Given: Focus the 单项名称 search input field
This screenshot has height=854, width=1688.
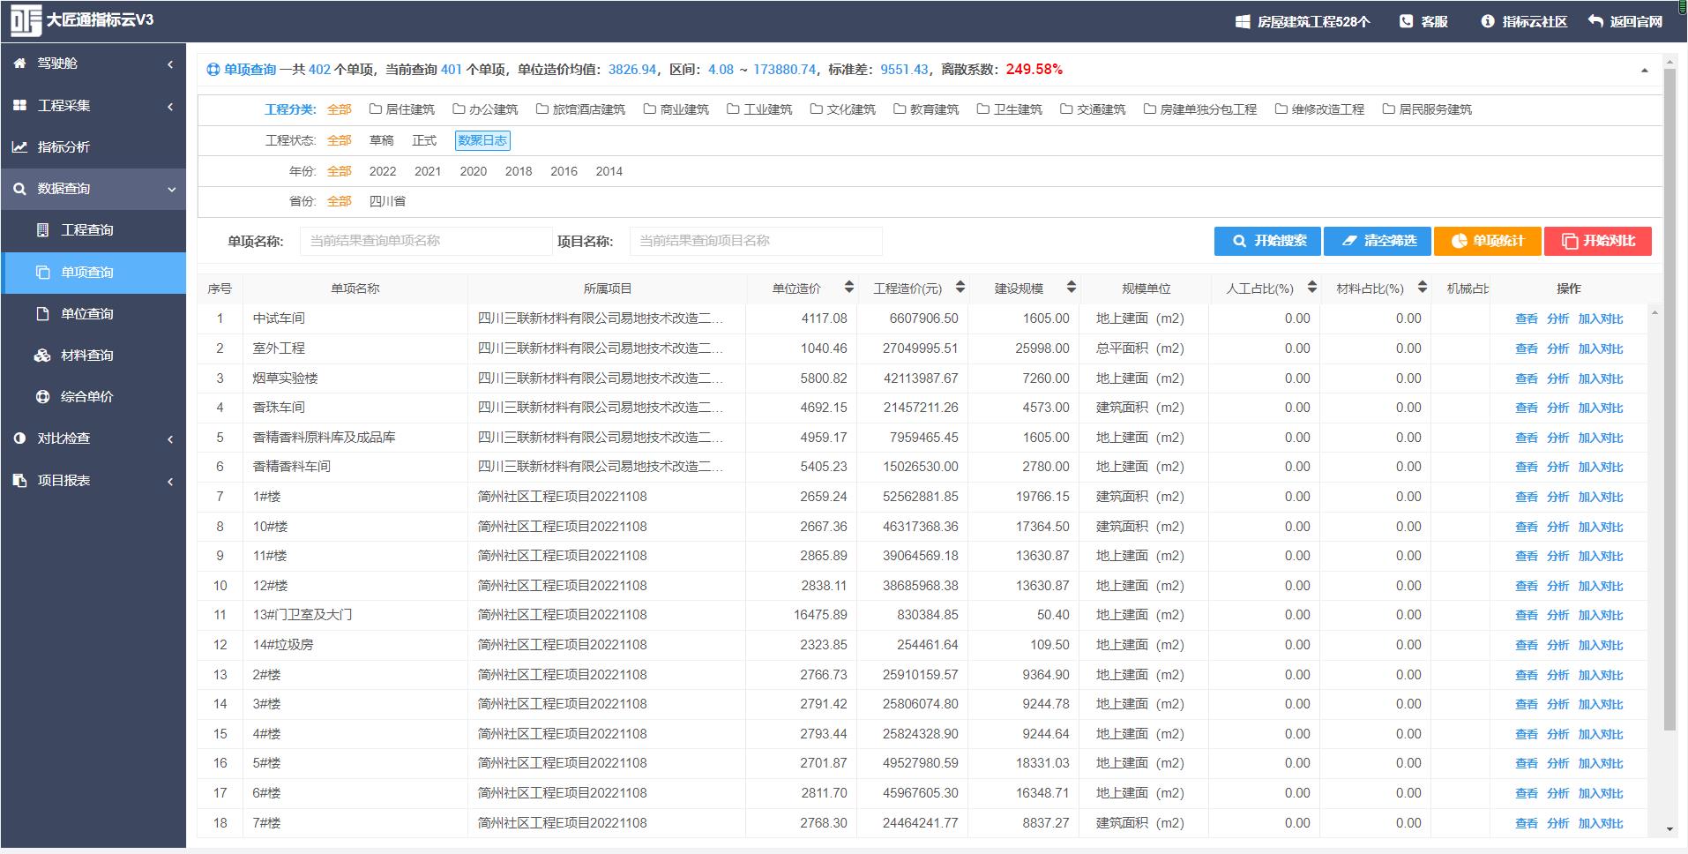Looking at the screenshot, I should [426, 241].
